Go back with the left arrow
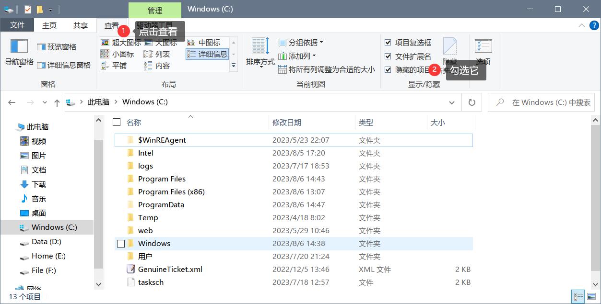Screen dimensions: 601x304 pos(12,102)
